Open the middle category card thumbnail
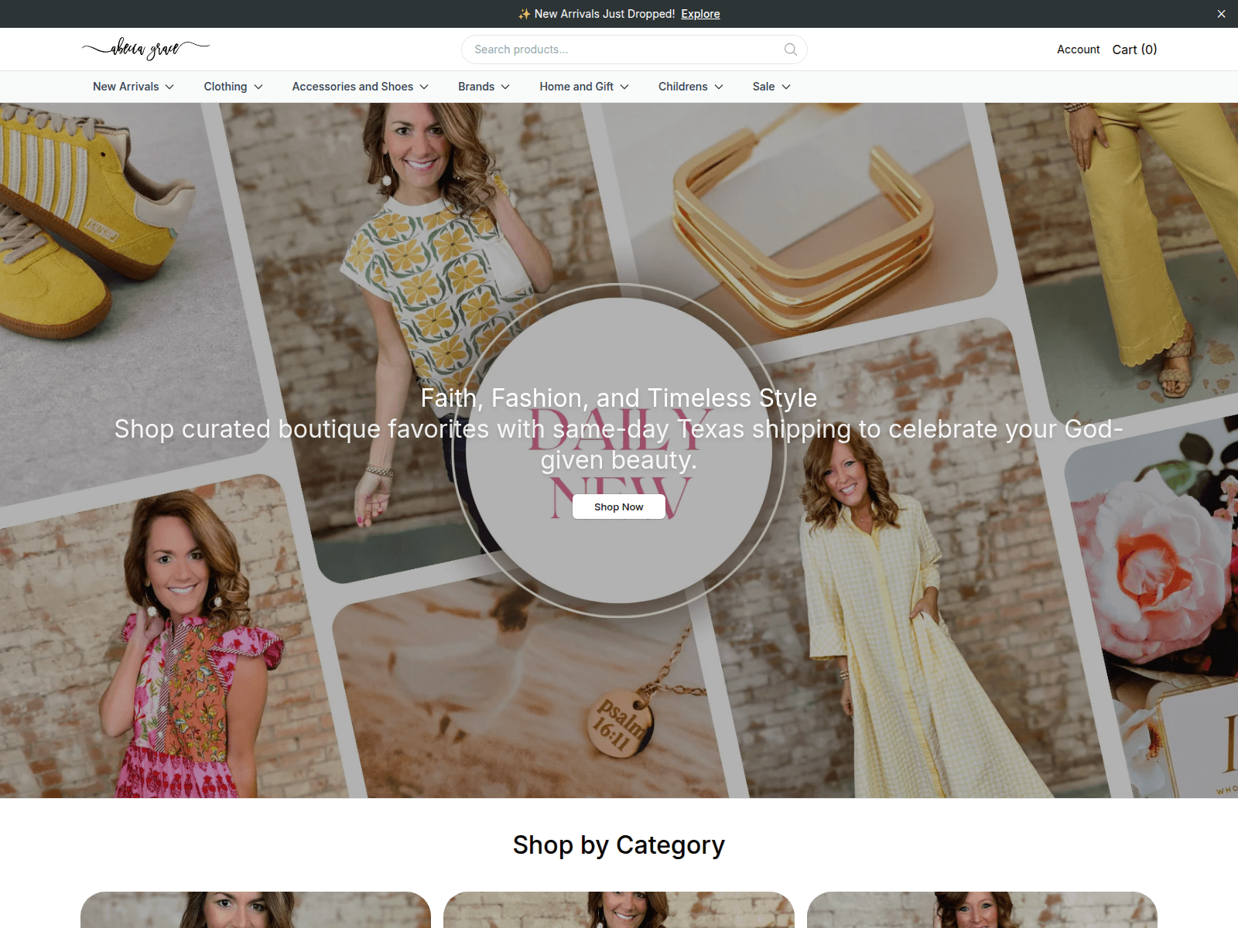1238x928 pixels. [x=619, y=909]
